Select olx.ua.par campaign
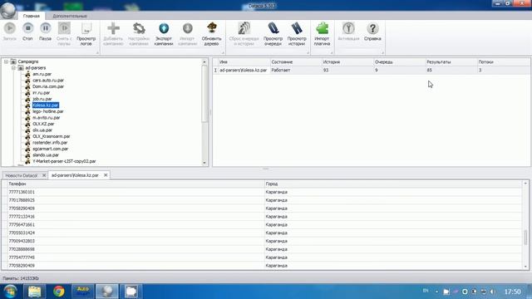Screen dimensions: 532x299 pyautogui.click(x=42, y=130)
